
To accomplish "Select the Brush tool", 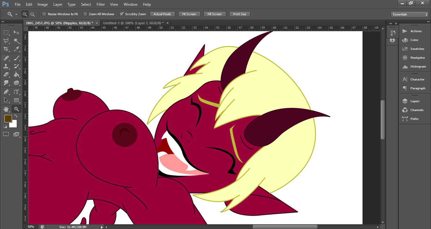I will click(x=16, y=58).
